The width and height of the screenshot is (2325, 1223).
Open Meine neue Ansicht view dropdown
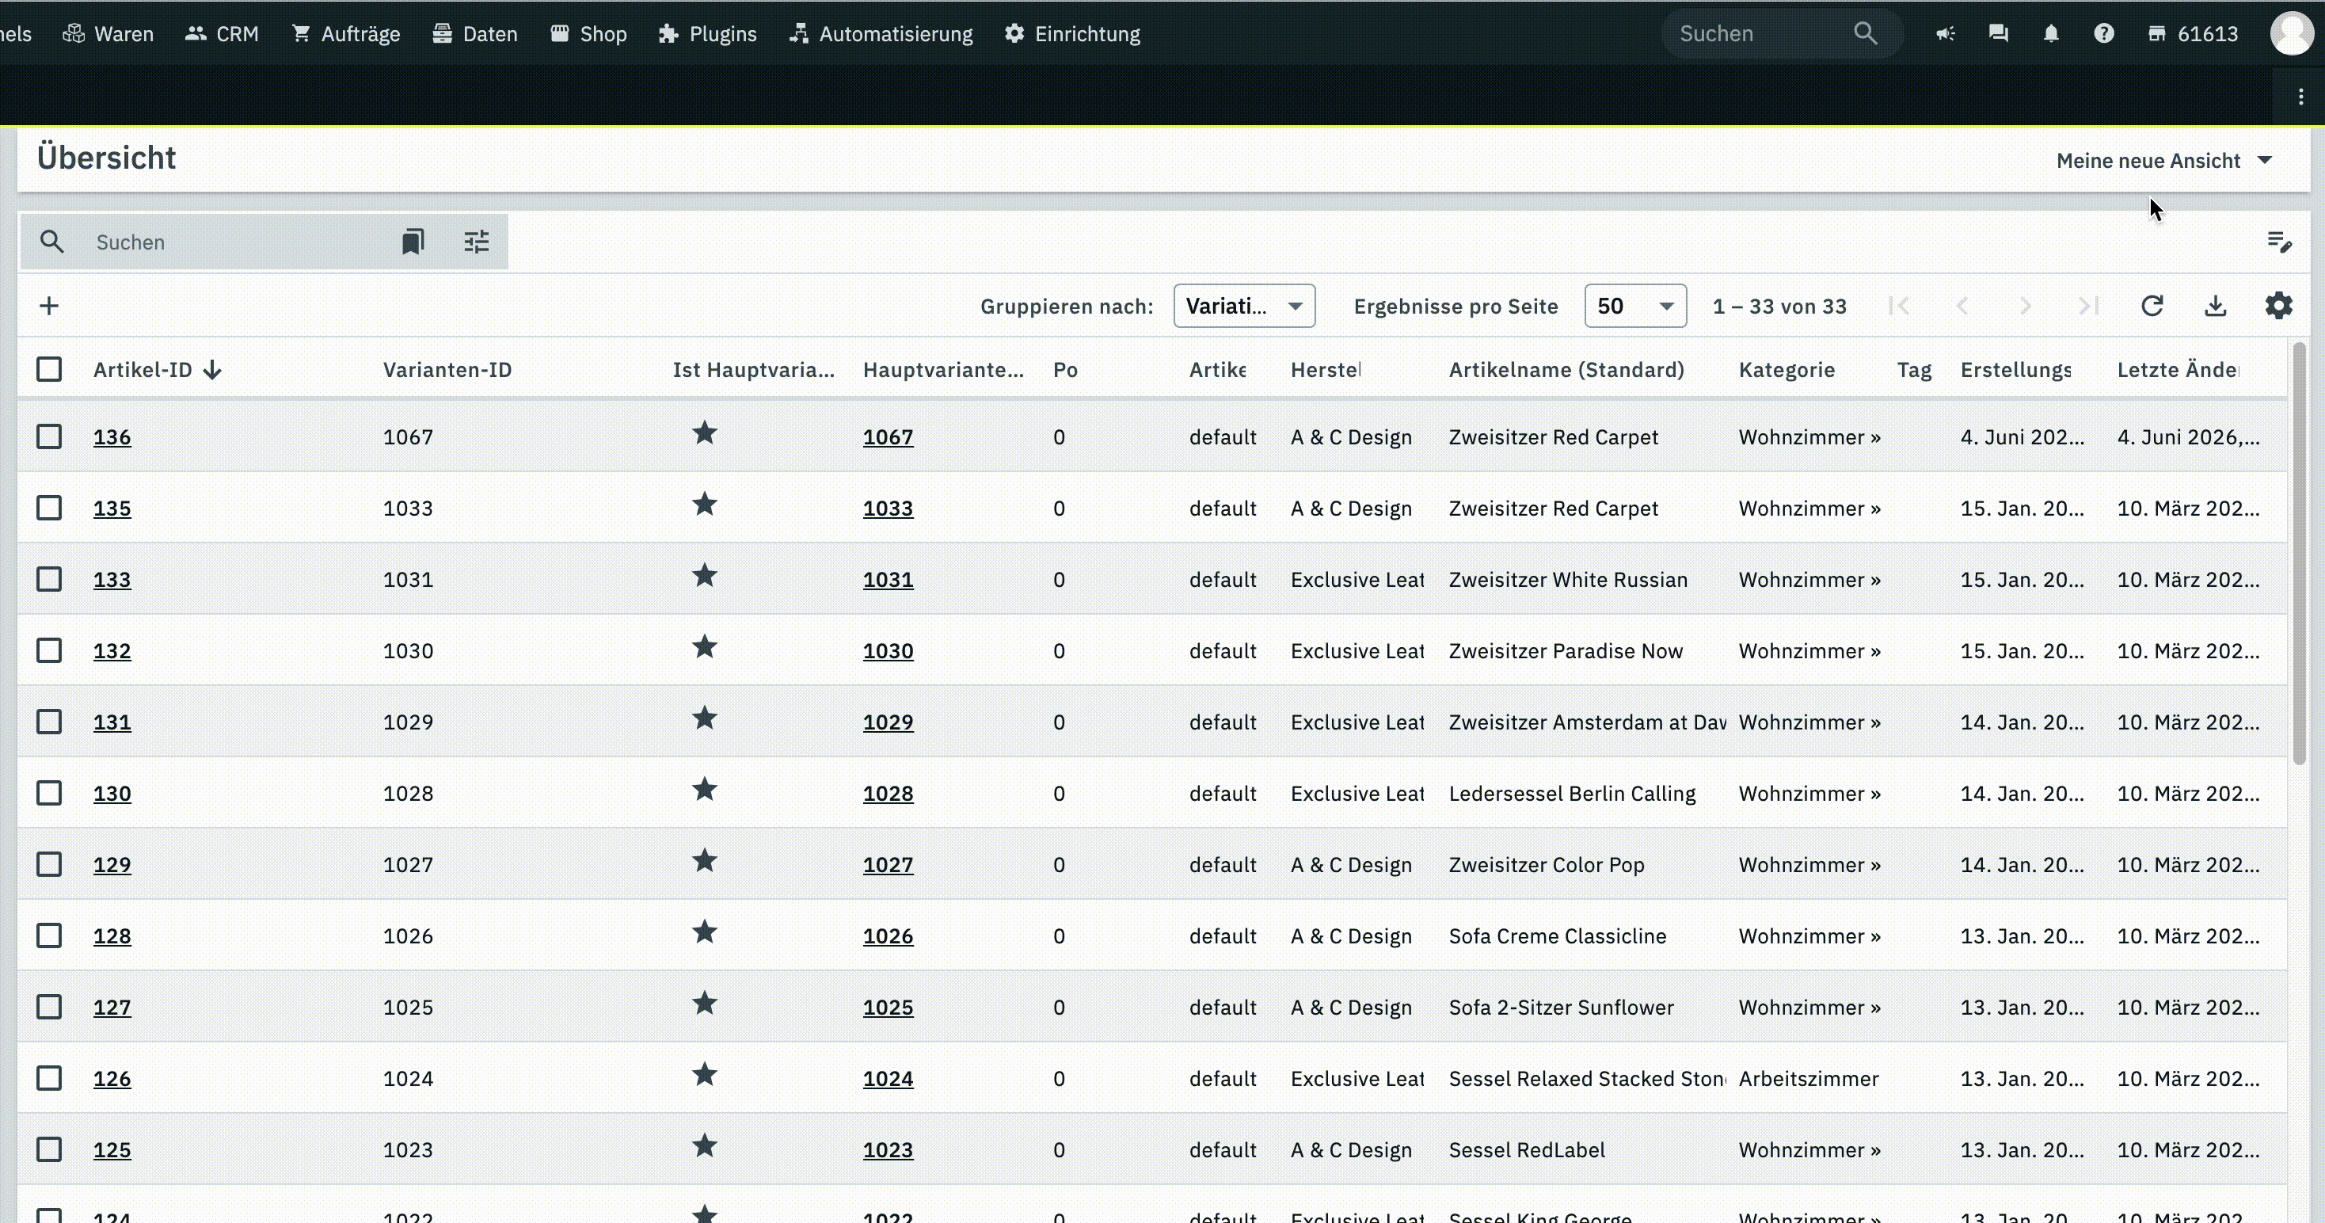tap(2163, 161)
